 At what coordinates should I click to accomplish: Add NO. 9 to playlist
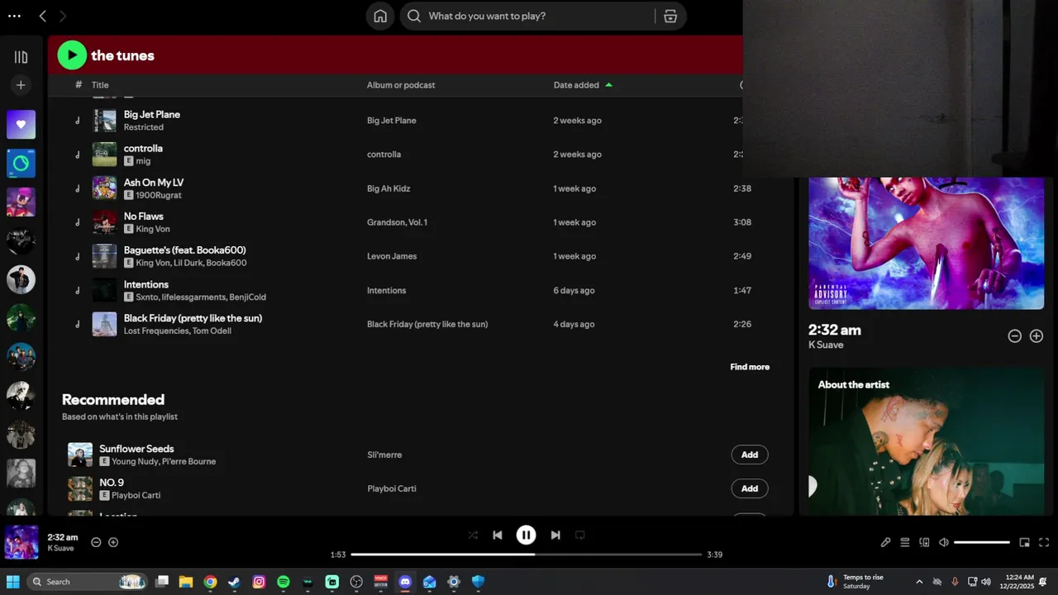coord(750,488)
